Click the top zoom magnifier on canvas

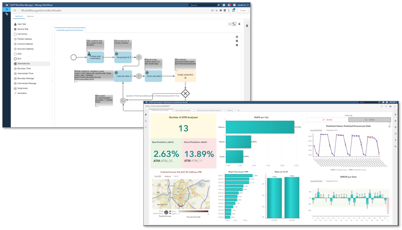pos(237,37)
